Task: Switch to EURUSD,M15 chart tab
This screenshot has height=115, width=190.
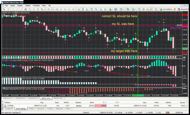Action: 20,98
